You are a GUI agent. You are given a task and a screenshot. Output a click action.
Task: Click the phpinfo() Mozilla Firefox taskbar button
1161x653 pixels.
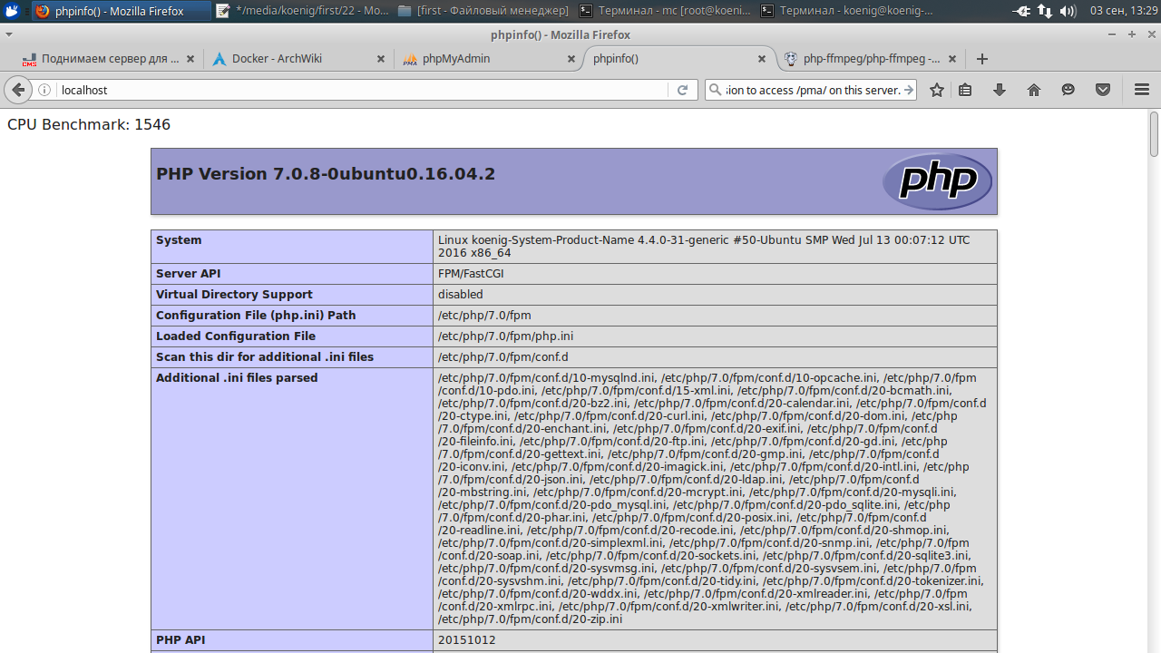[122, 11]
